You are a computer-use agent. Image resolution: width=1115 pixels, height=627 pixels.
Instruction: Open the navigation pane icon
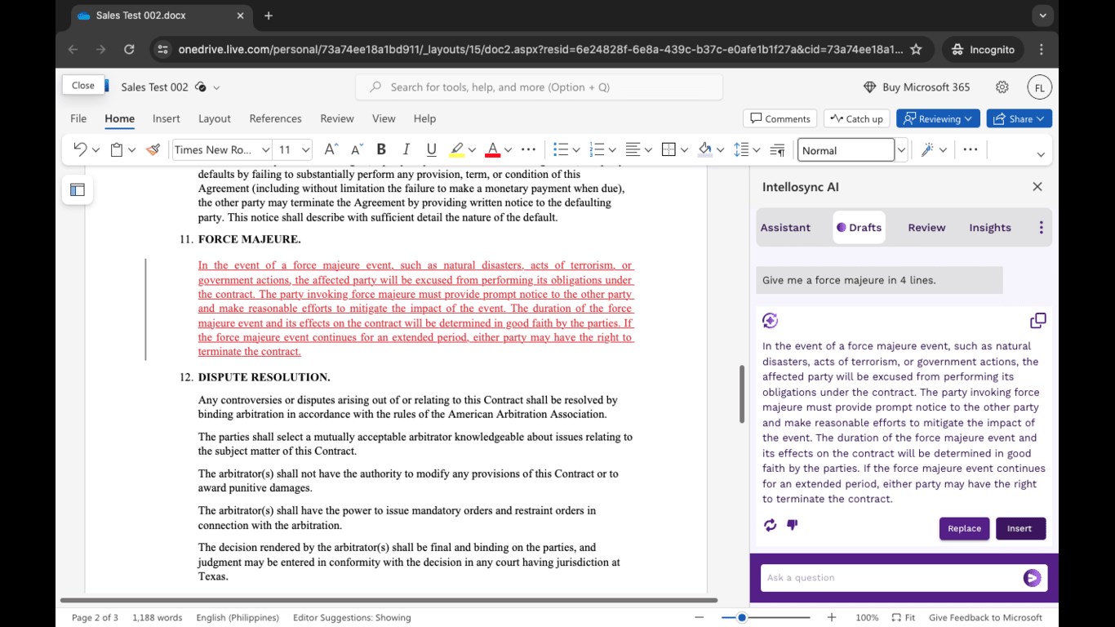tap(78, 189)
